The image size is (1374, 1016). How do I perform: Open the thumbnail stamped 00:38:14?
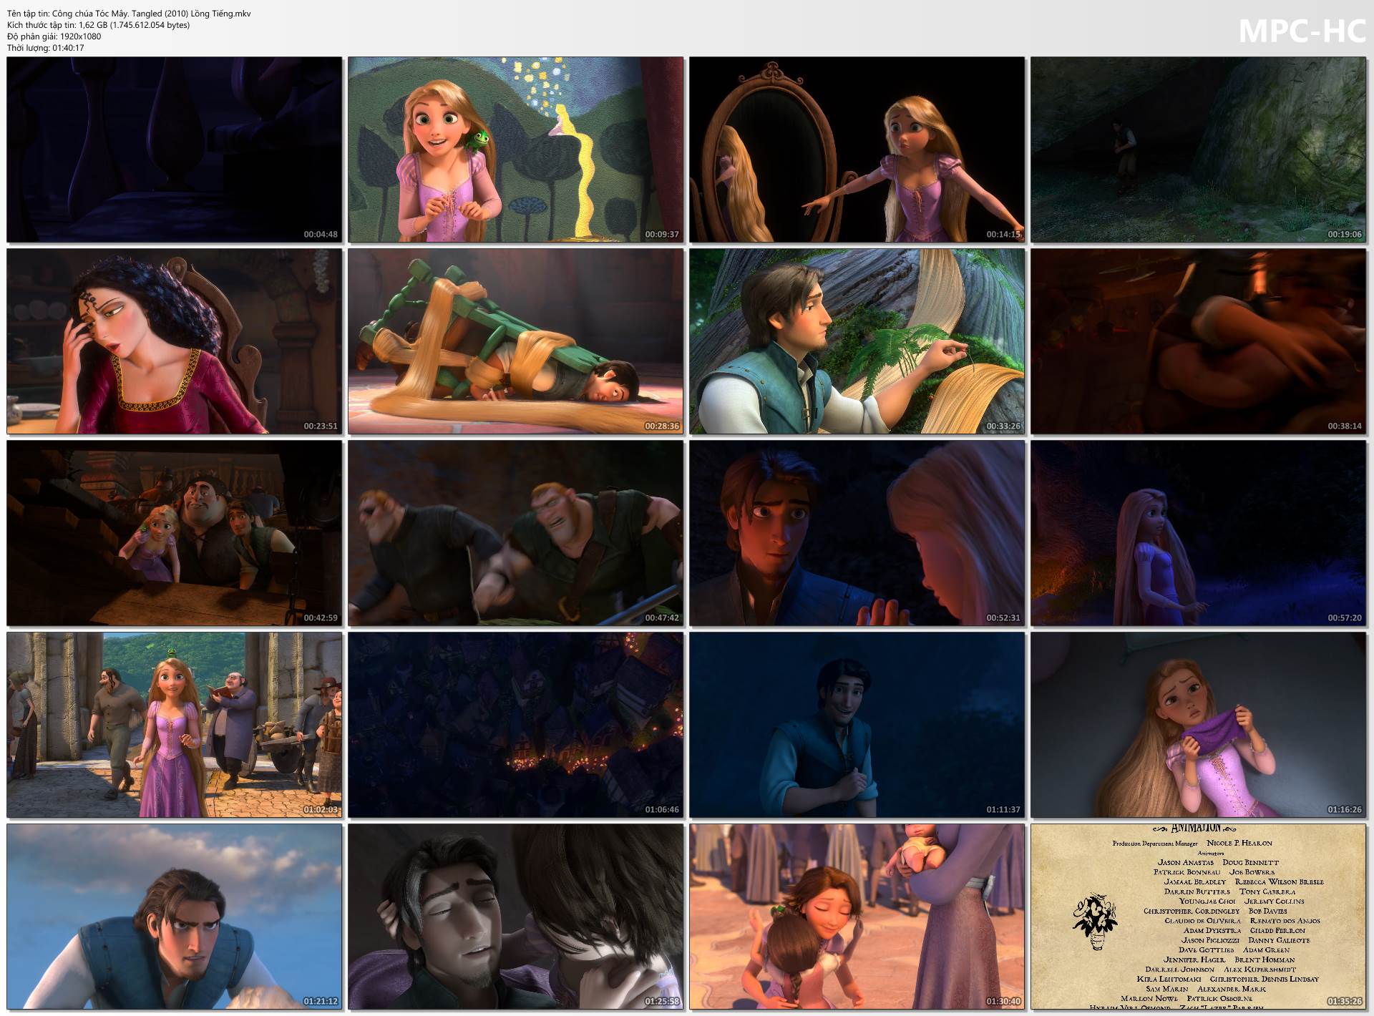coord(1199,341)
